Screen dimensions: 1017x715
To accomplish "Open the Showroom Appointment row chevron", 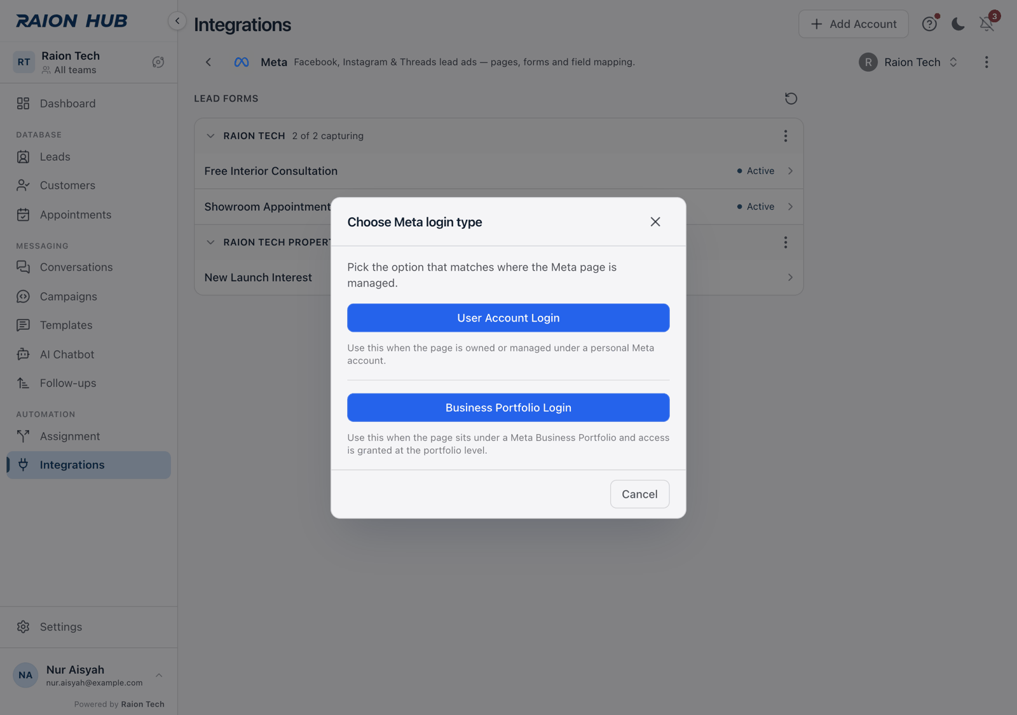I will 790,207.
